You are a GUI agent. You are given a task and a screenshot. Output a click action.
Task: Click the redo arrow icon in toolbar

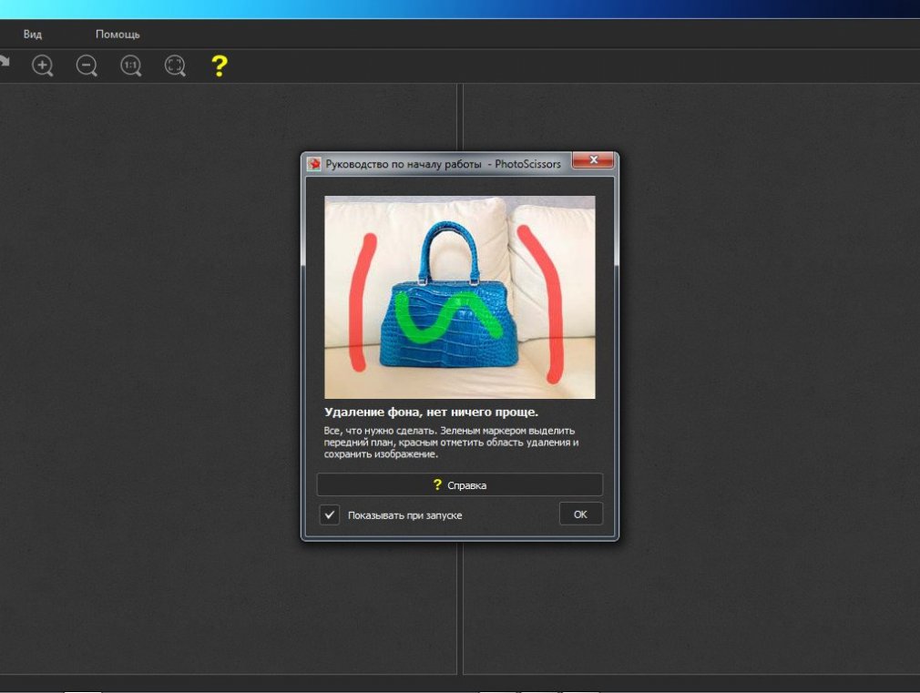5,61
